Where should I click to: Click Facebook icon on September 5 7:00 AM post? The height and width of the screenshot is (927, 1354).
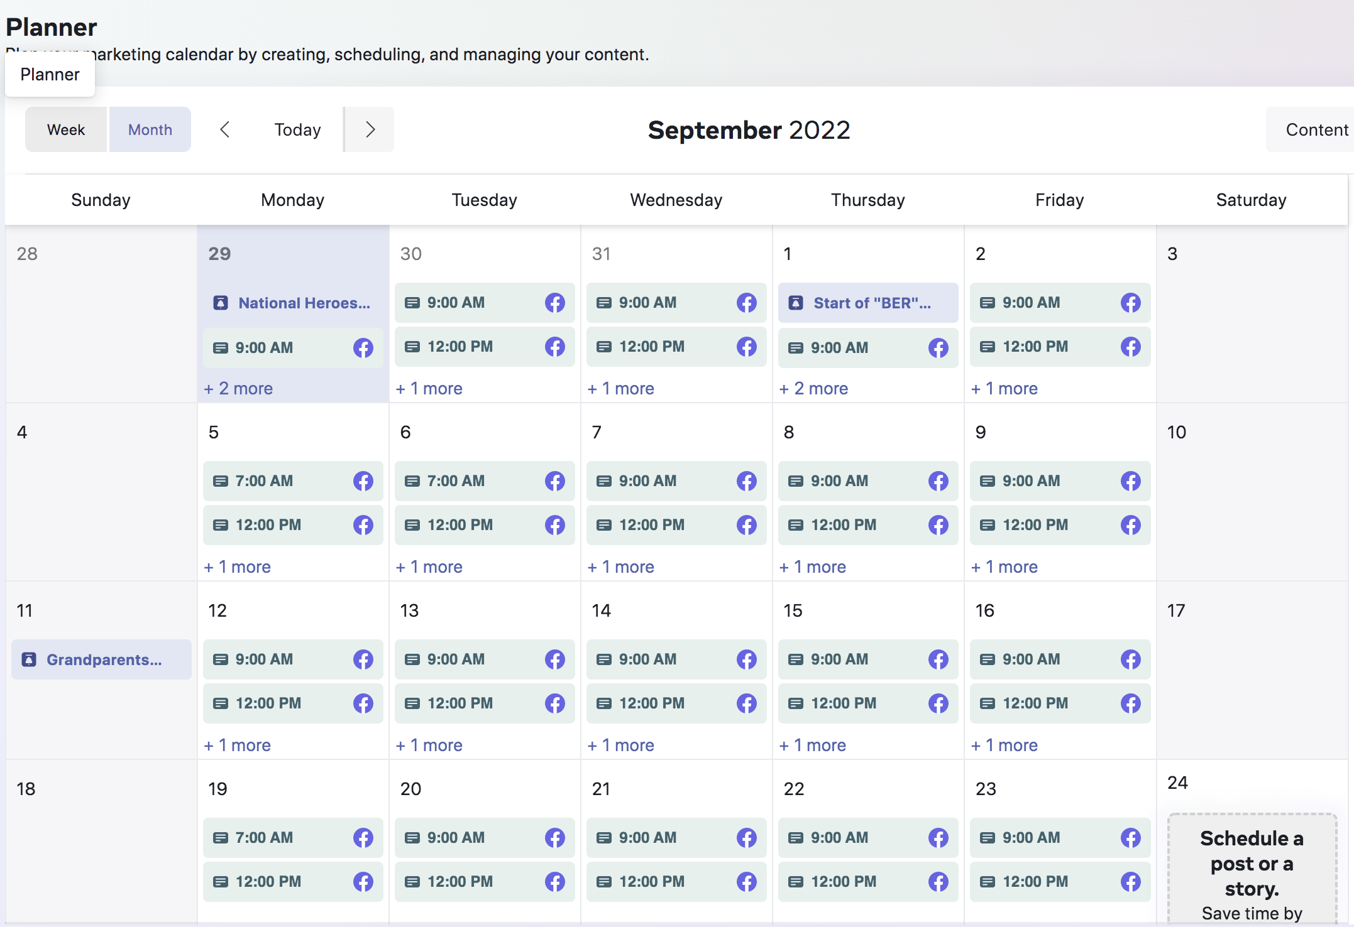363,481
